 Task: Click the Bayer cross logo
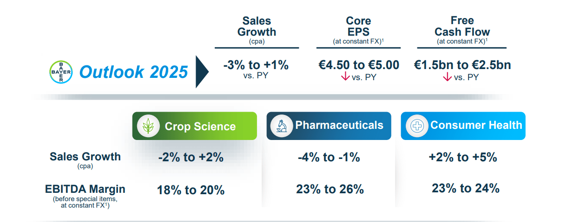tap(61, 72)
